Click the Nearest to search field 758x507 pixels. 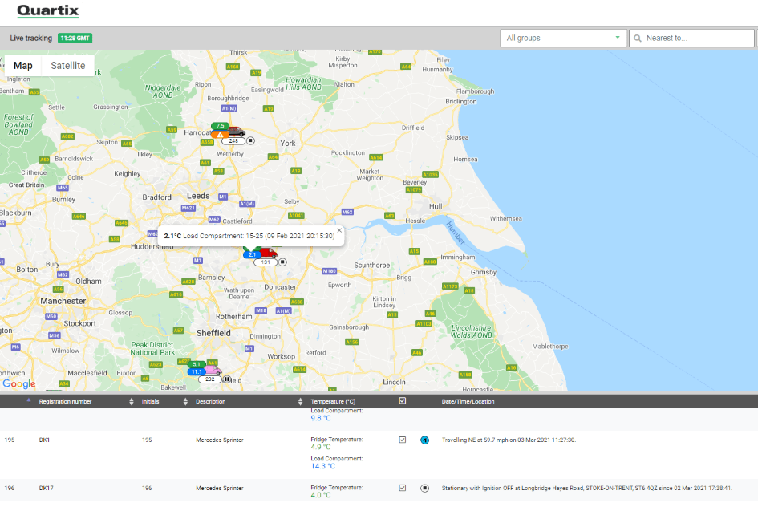pos(691,39)
